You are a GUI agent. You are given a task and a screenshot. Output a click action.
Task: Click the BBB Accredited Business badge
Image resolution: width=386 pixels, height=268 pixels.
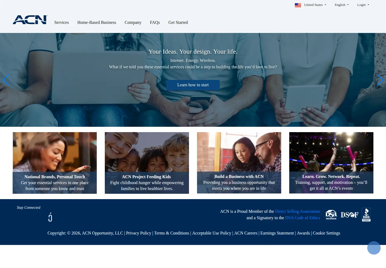tap(366, 215)
